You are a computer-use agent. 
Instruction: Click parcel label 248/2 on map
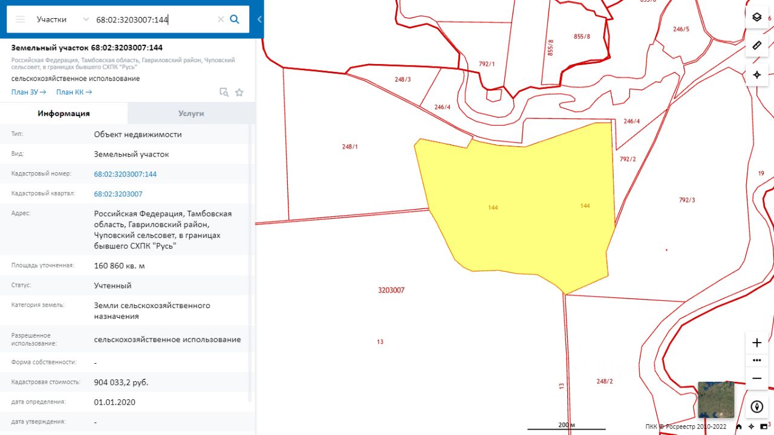click(605, 381)
